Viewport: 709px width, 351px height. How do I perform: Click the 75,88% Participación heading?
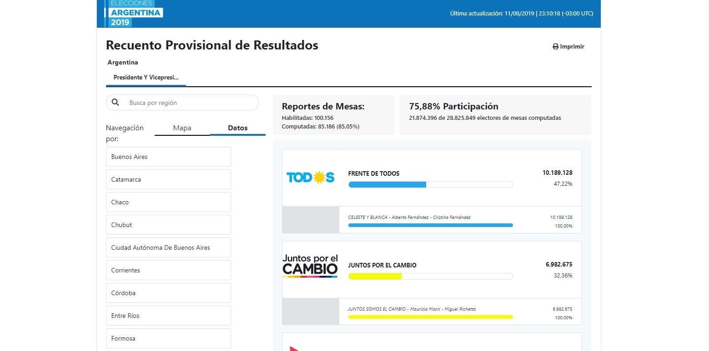(x=454, y=106)
